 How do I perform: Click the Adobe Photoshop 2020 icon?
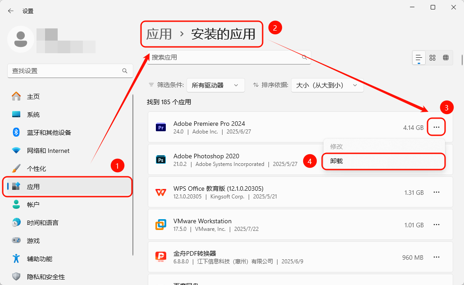pyautogui.click(x=161, y=160)
